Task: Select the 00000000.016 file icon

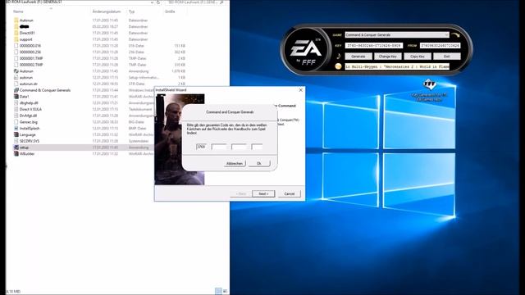Action: (16, 46)
